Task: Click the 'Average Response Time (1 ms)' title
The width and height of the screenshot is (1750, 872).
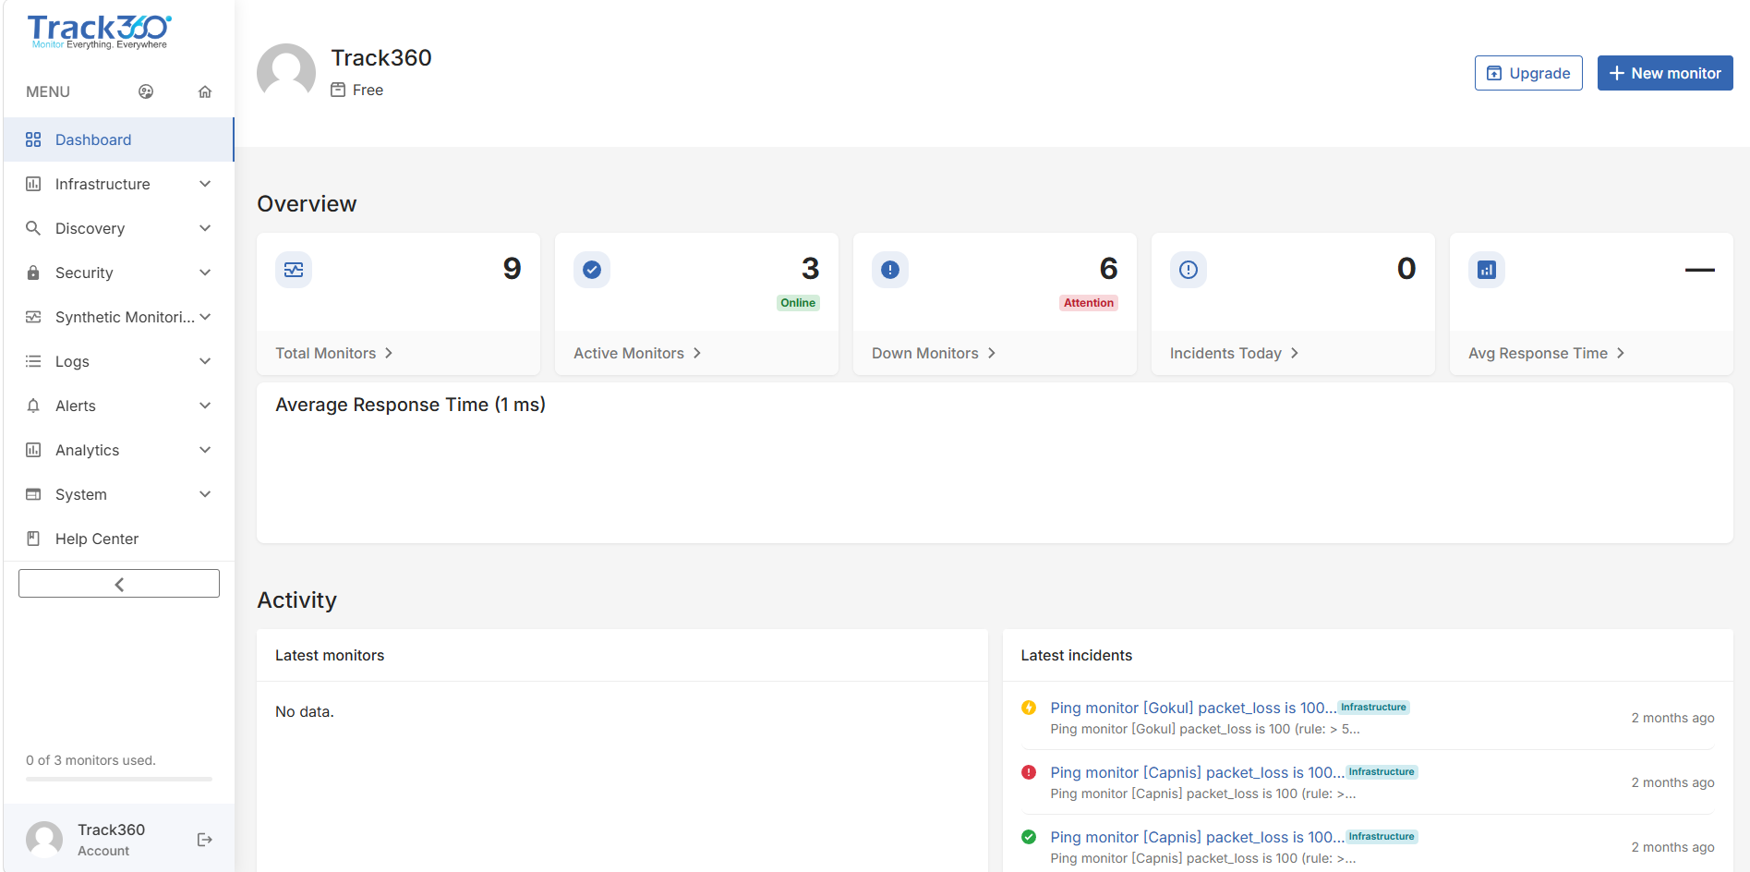Action: click(x=410, y=405)
